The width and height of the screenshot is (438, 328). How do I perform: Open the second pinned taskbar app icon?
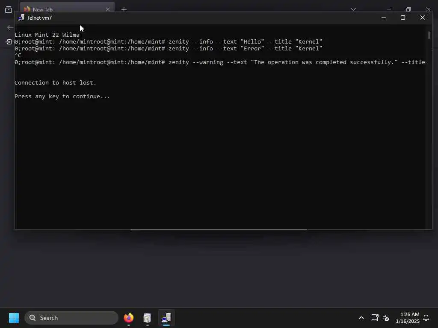(x=147, y=318)
